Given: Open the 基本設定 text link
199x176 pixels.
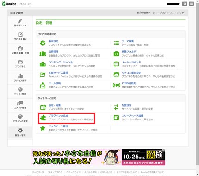Looking at the screenshot, I should tap(53, 41).
